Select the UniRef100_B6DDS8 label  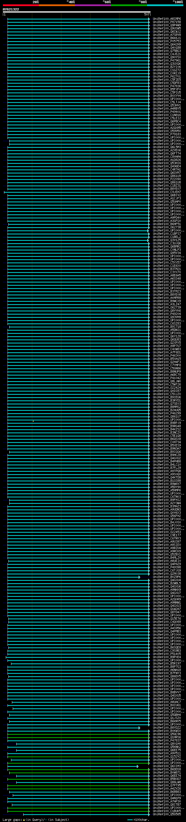coord(167,769)
